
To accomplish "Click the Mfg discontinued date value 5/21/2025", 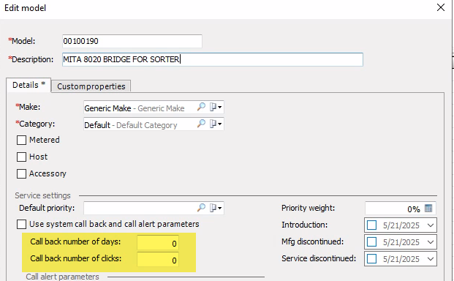I will (401, 242).
